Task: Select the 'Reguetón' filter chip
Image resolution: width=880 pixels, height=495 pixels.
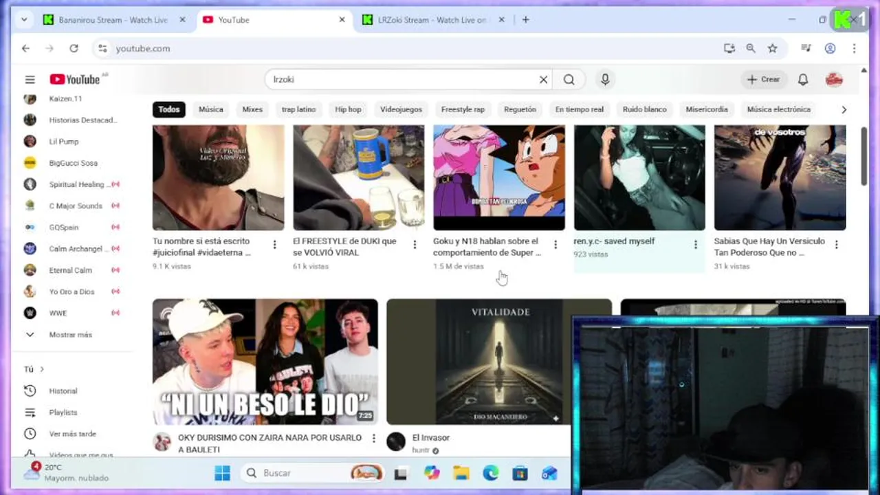Action: pyautogui.click(x=520, y=109)
